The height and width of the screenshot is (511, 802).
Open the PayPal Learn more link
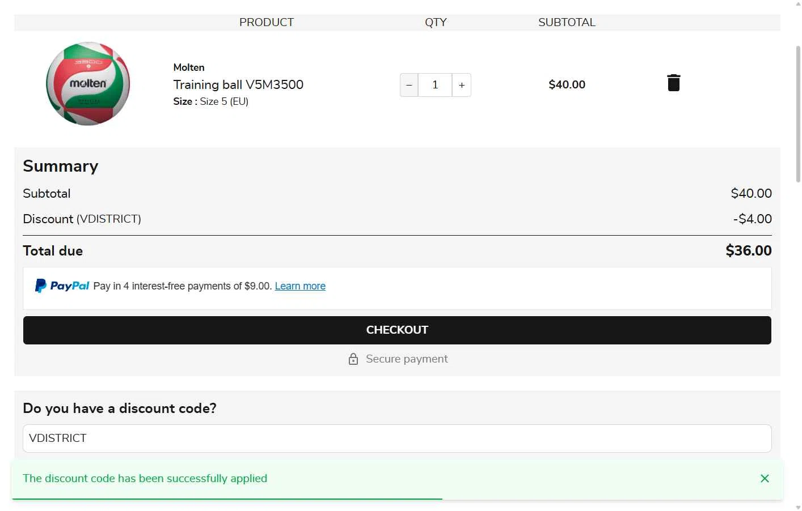(300, 286)
